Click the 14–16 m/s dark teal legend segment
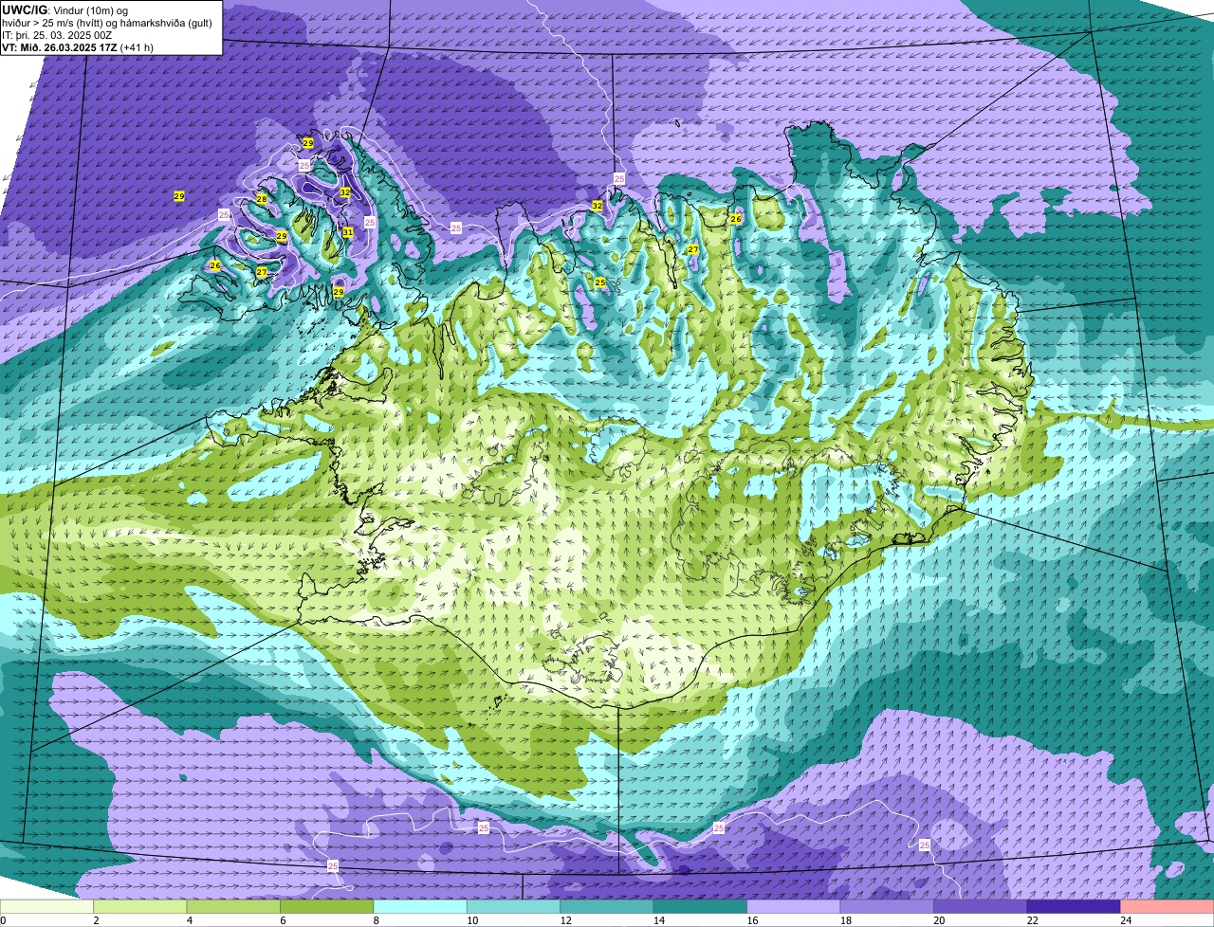 (701, 906)
